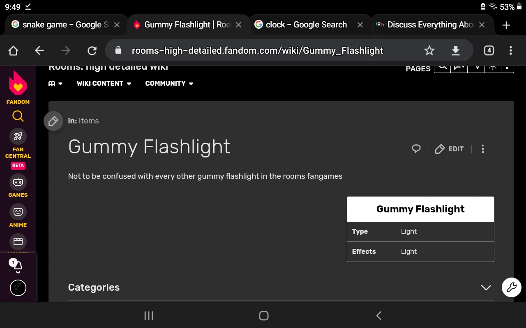Reload the page in the browser
Screen dimensions: 526x328
(x=92, y=50)
